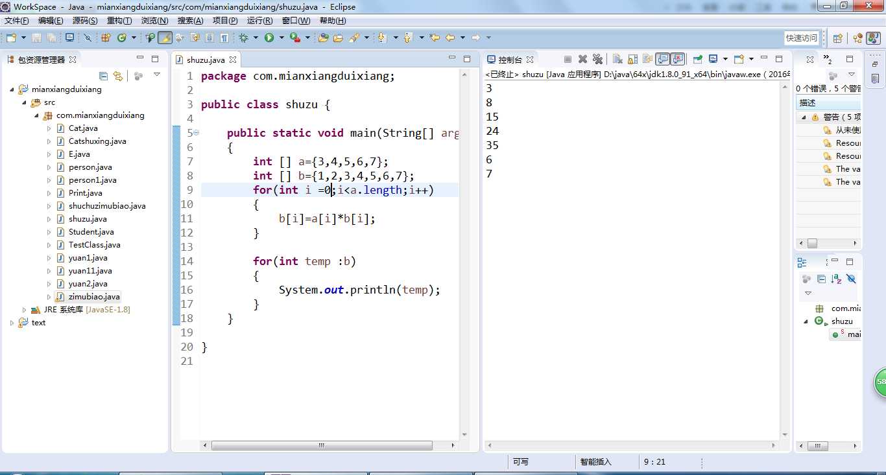
Task: Maximize the editor area
Action: coord(468,59)
